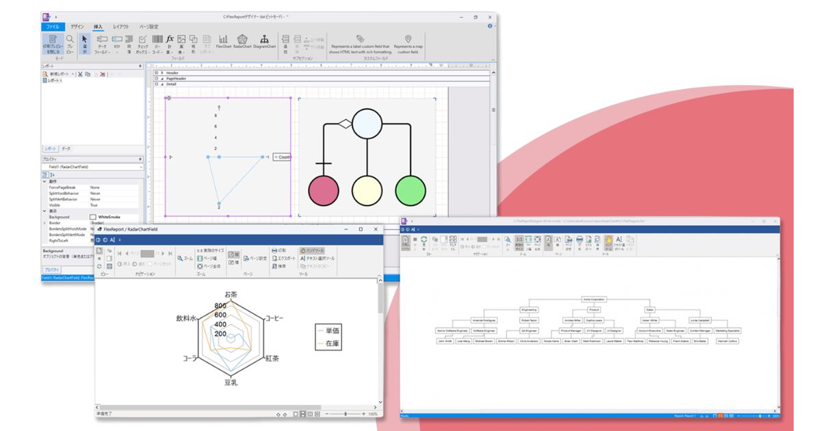This screenshot has width=821, height=431.
Task: Click the ページ設定 button
Action: tap(255, 259)
